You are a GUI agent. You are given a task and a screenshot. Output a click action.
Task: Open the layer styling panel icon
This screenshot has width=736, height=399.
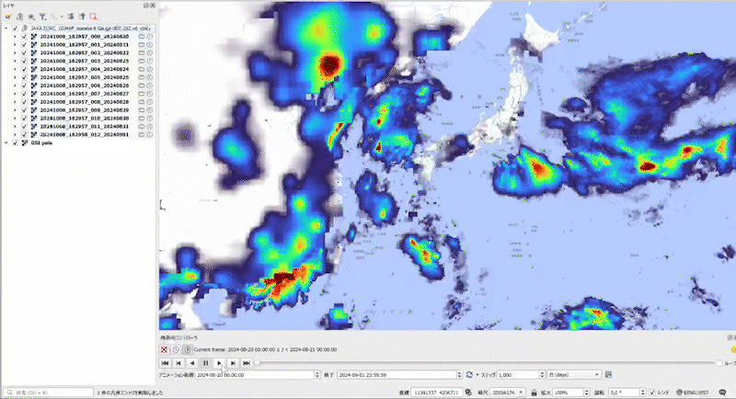point(8,17)
